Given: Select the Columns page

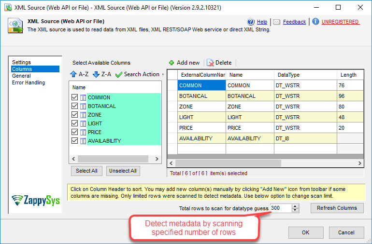Looking at the screenshot, I should point(35,69).
